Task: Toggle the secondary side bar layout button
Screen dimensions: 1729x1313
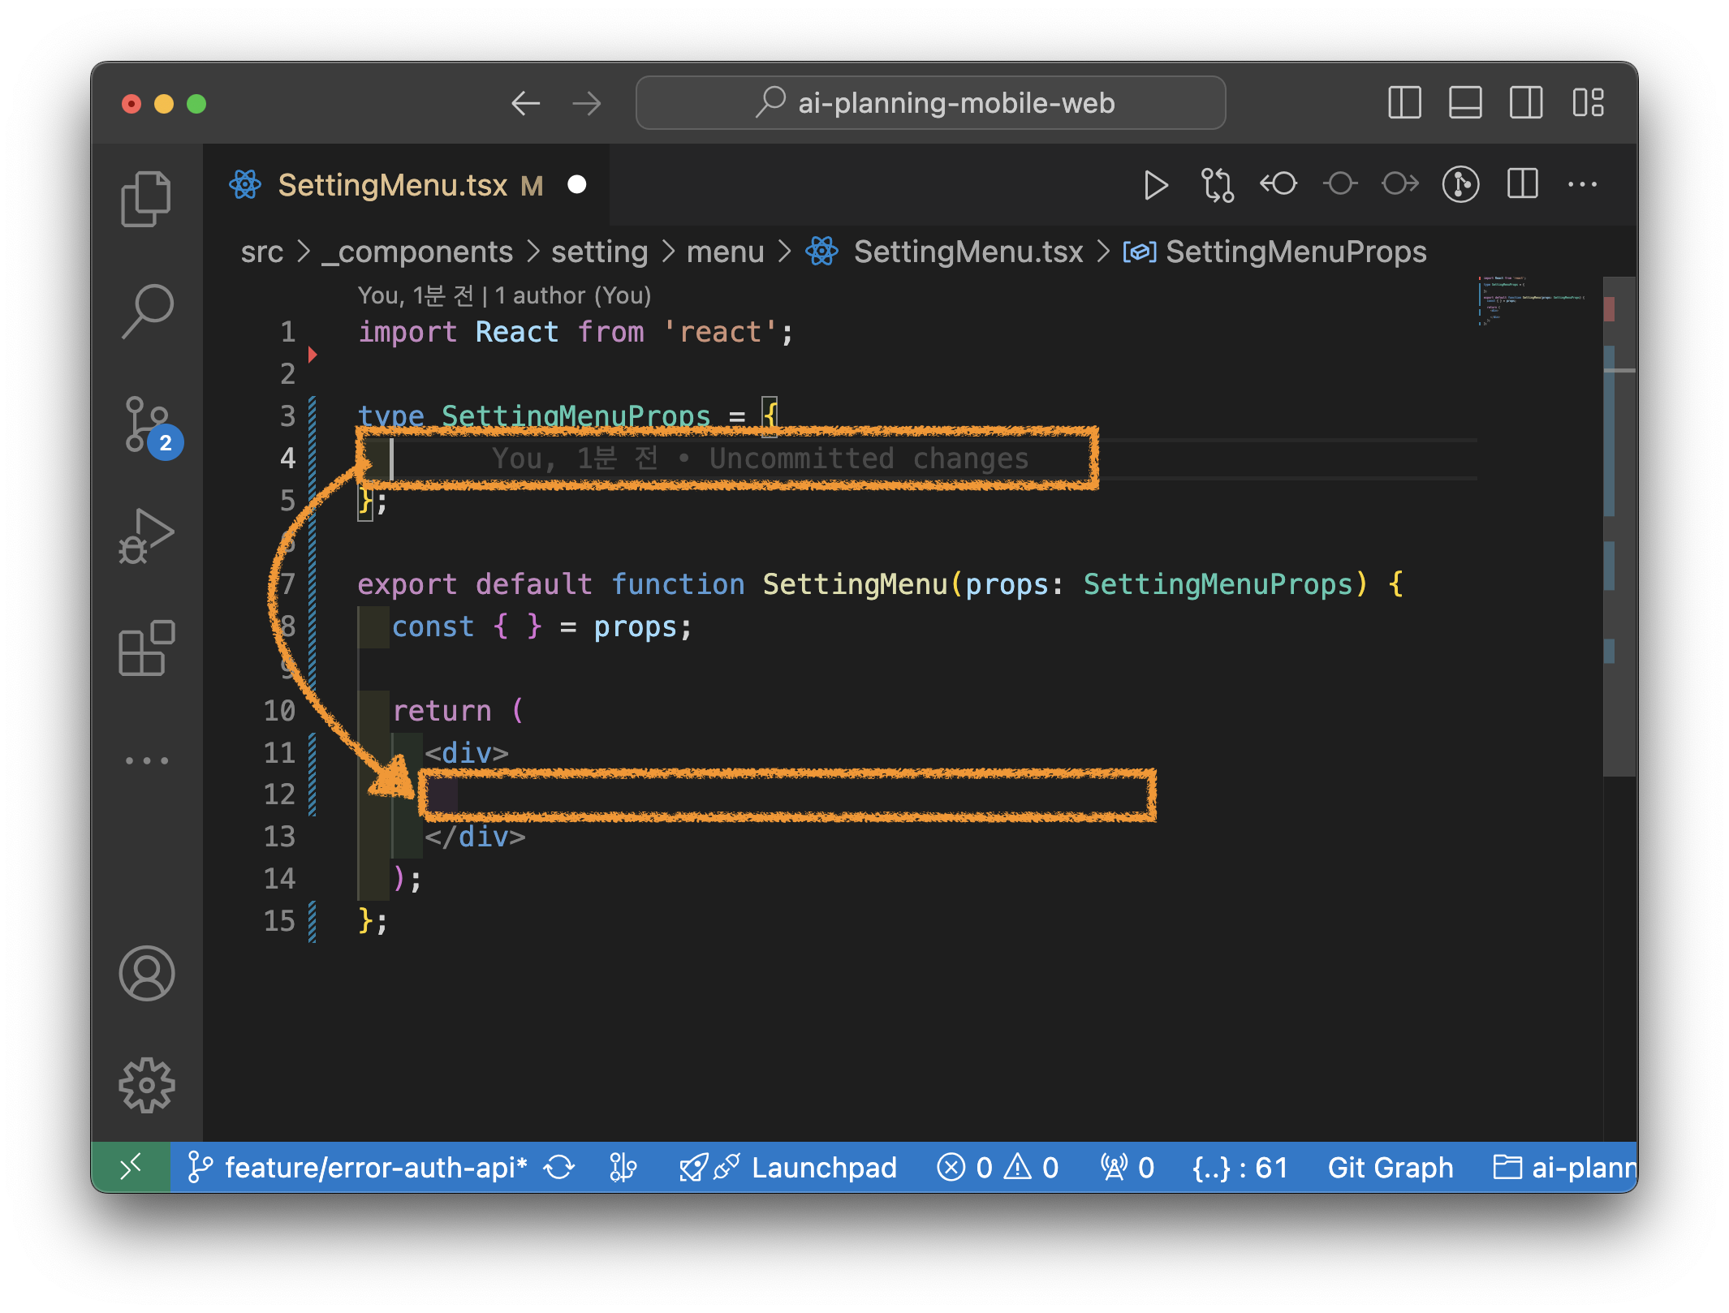Action: (1526, 103)
